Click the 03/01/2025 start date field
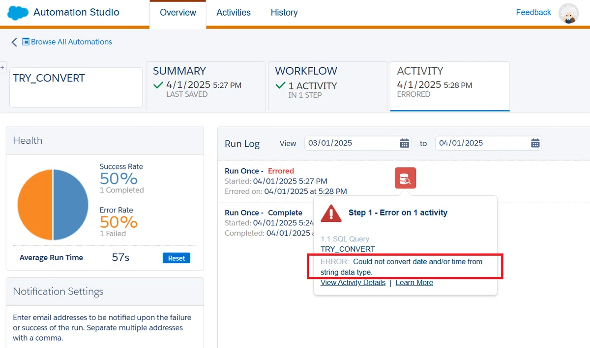Viewport: 590px width, 348px height. tap(358, 143)
